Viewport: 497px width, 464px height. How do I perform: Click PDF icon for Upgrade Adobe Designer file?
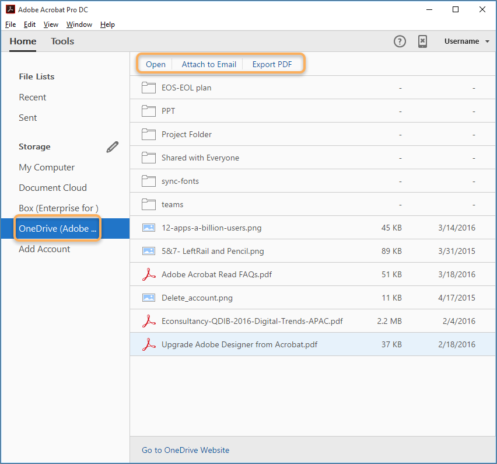click(149, 344)
